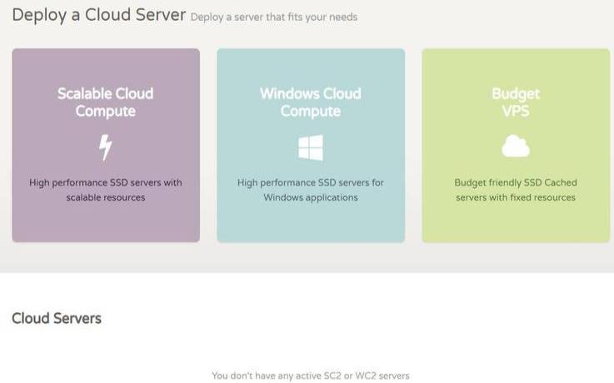The height and width of the screenshot is (383, 614).
Task: Click the "Scalable Cloud Compute" title text
Action: point(106,102)
